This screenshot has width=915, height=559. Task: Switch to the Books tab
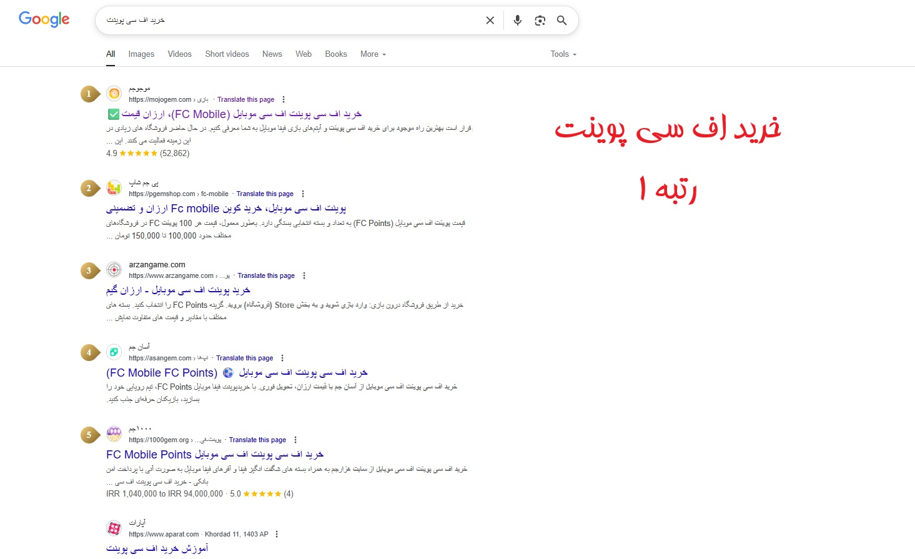click(x=336, y=54)
